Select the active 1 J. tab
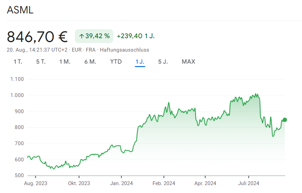302x193 pixels. click(140, 62)
